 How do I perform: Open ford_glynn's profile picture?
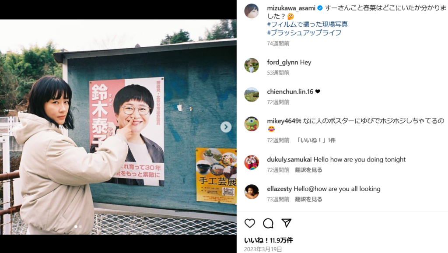click(252, 65)
